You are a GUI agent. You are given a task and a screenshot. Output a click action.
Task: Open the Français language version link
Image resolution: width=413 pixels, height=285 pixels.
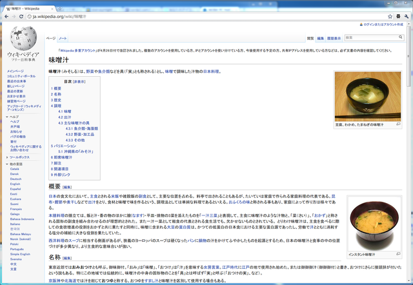coord(16,209)
